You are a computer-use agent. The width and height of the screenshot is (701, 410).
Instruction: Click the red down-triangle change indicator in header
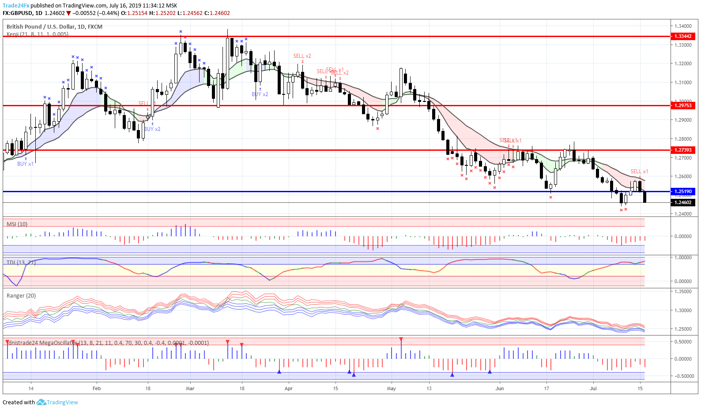[x=68, y=13]
